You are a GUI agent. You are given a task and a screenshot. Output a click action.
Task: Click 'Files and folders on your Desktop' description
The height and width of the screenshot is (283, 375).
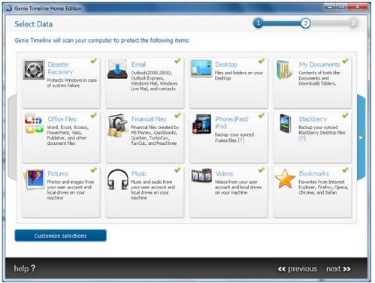point(239,76)
